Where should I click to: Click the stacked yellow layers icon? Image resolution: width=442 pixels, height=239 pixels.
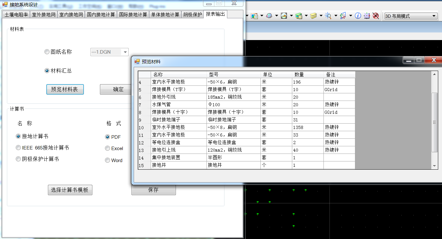[313, 16]
